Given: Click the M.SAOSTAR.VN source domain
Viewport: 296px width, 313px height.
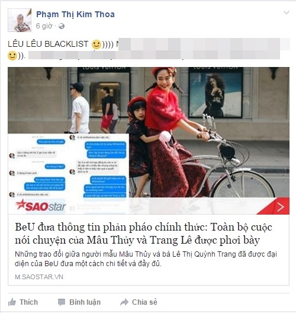Looking at the screenshot, I should tap(39, 277).
